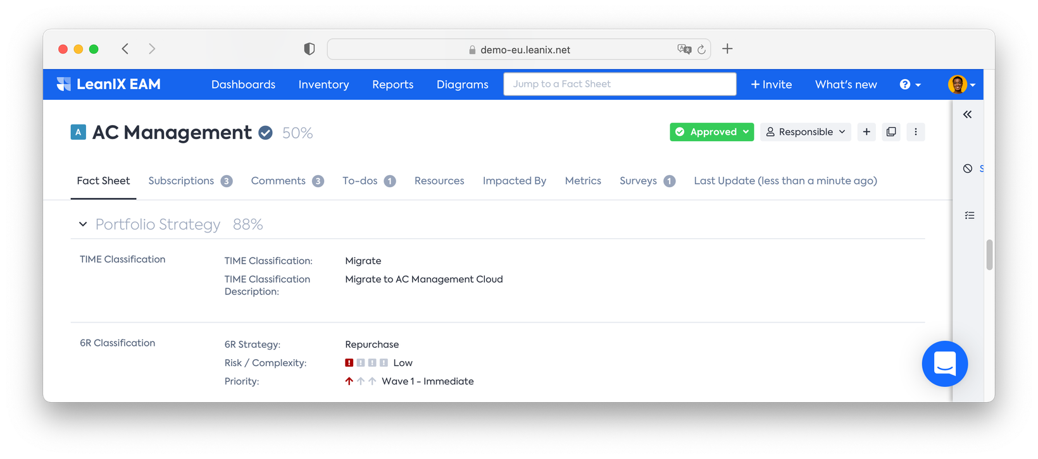Click the crossed-circle icon in right sidebar

tap(968, 168)
